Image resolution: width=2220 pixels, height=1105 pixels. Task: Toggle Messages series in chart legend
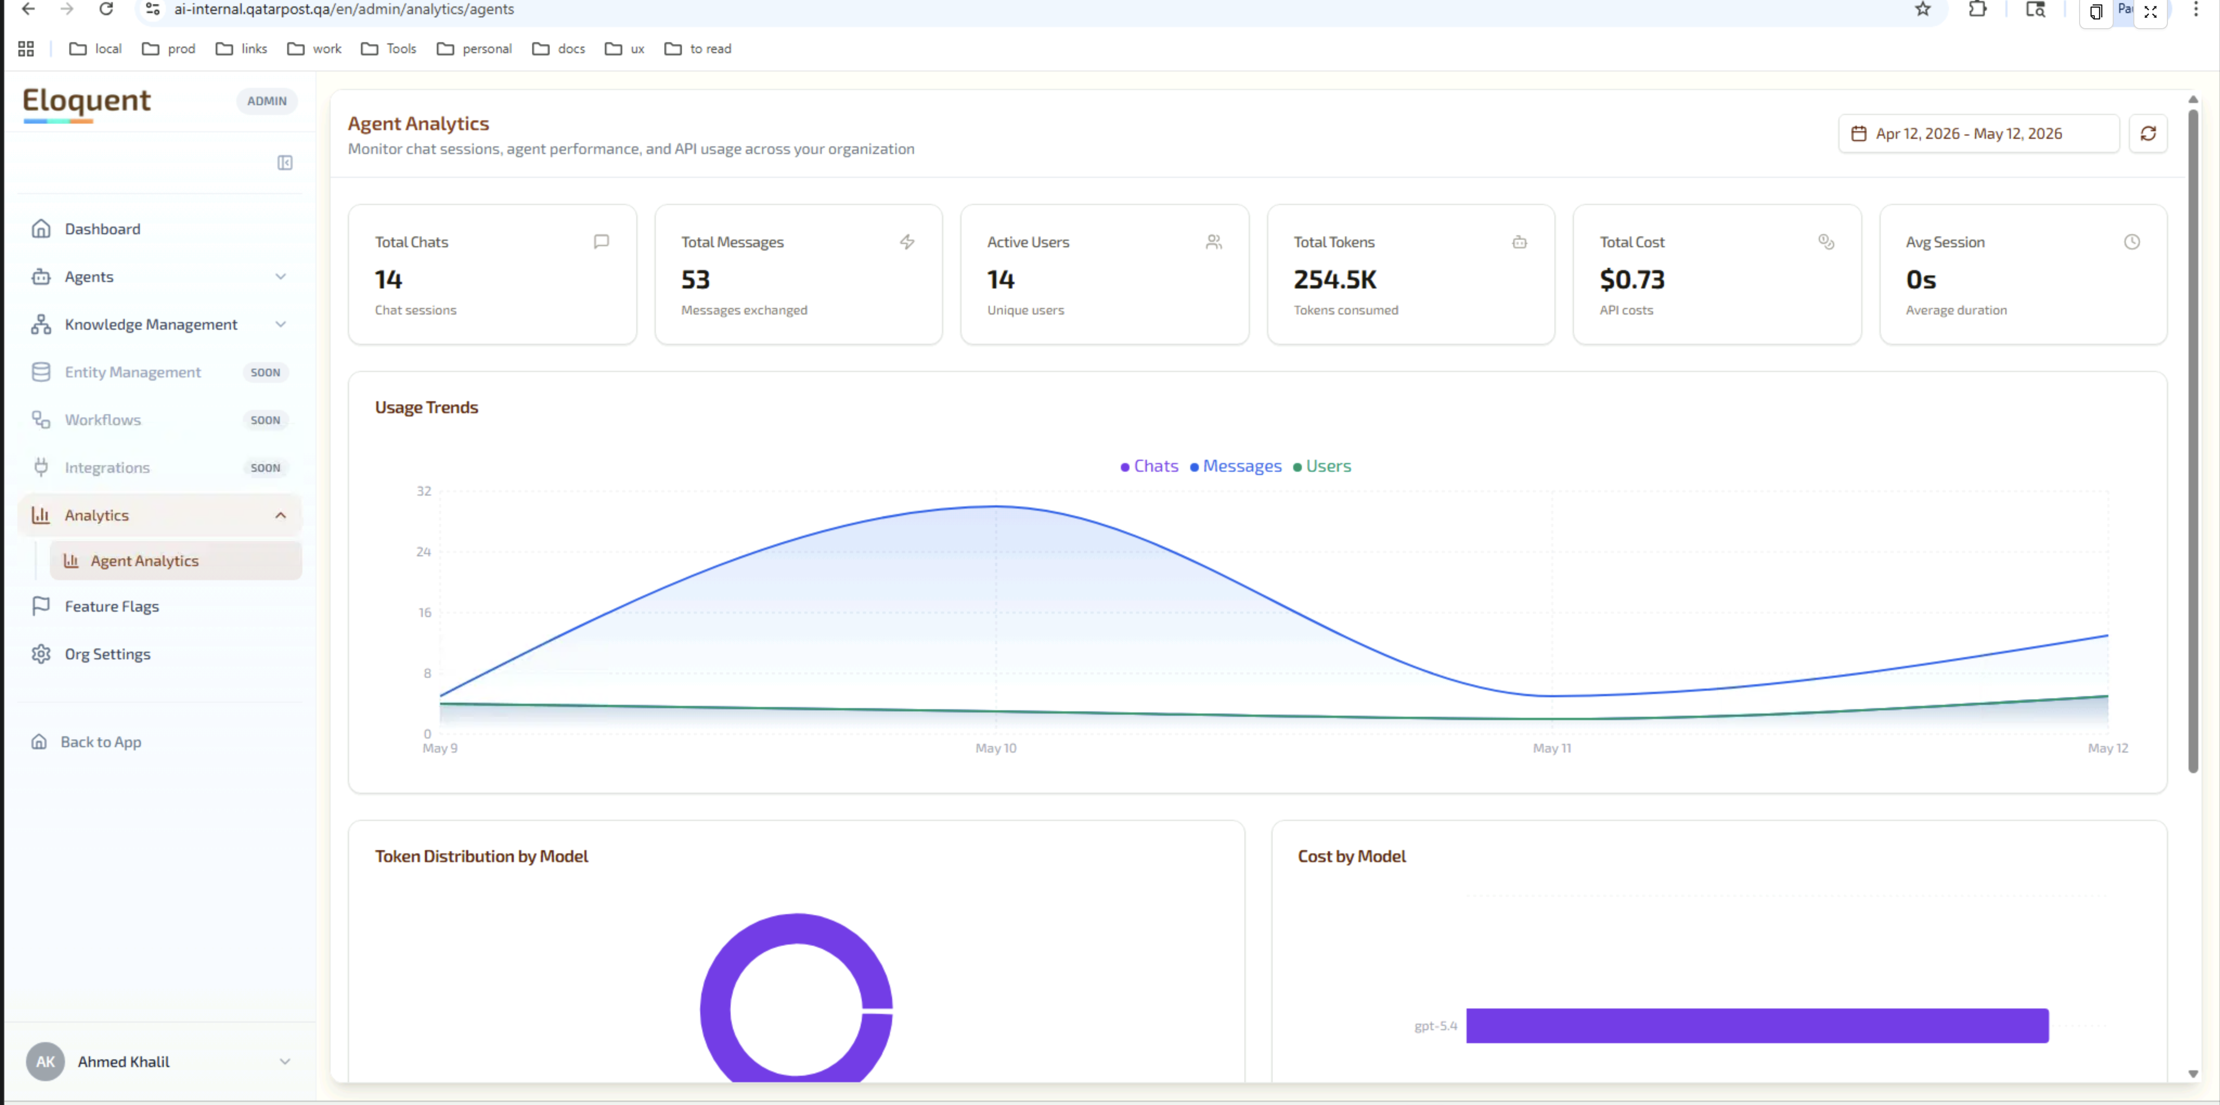(x=1236, y=466)
